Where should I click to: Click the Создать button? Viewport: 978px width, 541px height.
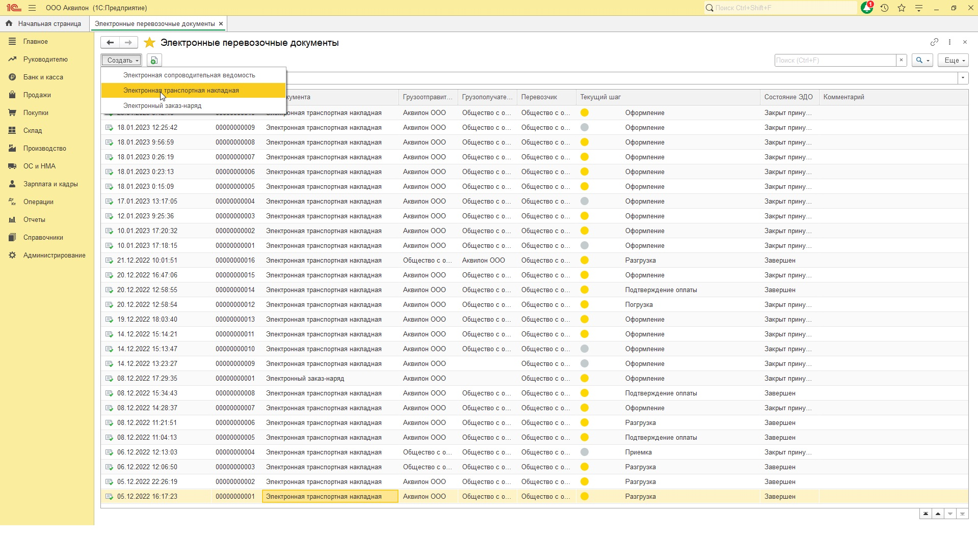click(121, 61)
